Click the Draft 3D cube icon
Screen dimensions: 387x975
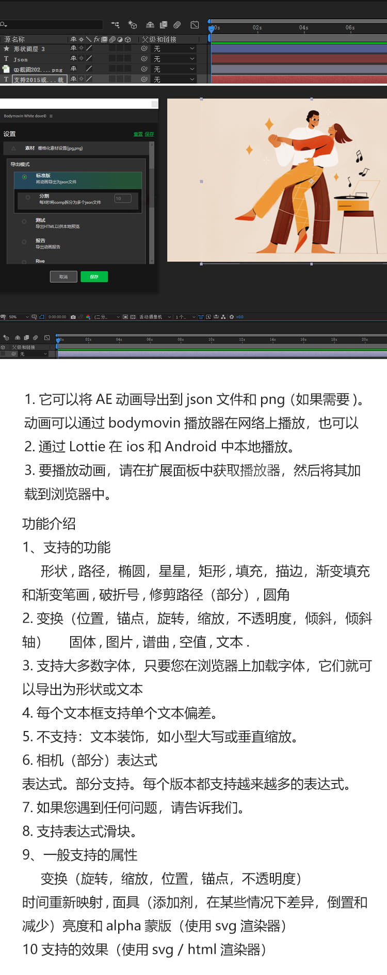[x=133, y=25]
